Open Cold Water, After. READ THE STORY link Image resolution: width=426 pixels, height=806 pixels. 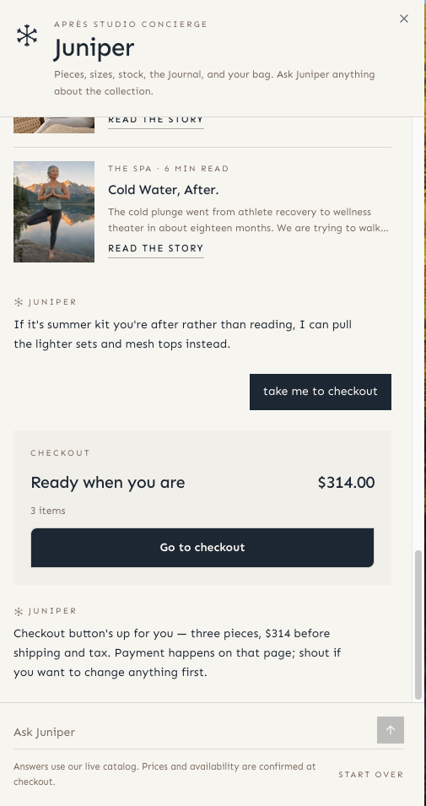[x=156, y=248]
